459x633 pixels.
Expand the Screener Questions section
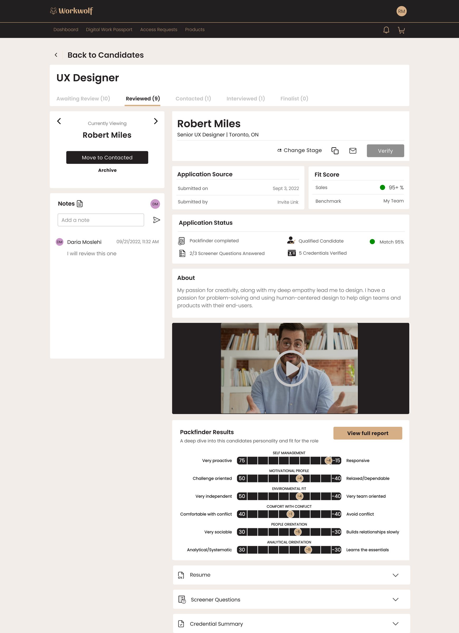coord(395,600)
